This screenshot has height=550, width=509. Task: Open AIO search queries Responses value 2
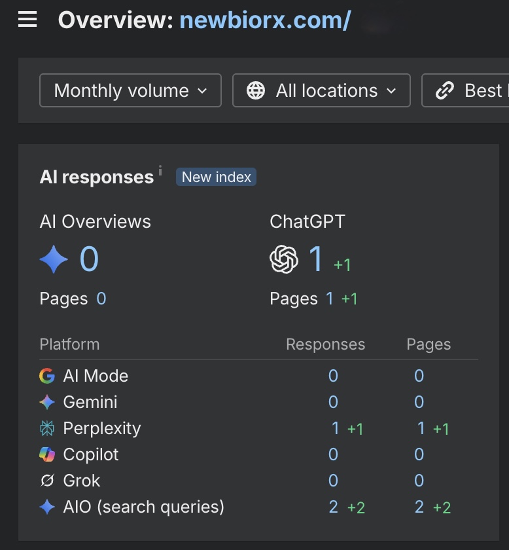(x=334, y=507)
